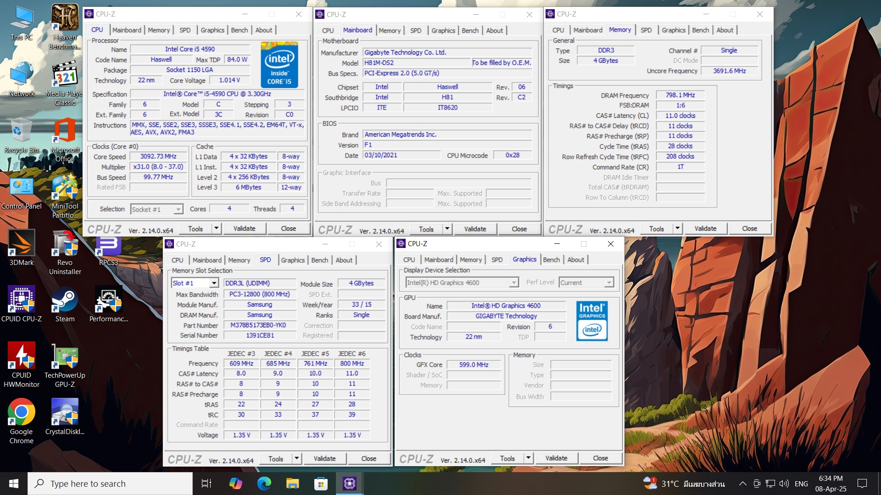881x495 pixels.
Task: Click the DRAM Frequency 798.1 MHz value
Action: click(680, 95)
